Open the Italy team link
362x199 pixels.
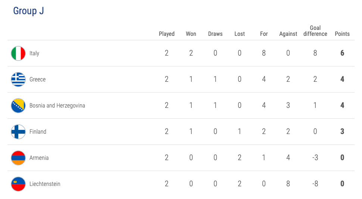click(34, 53)
